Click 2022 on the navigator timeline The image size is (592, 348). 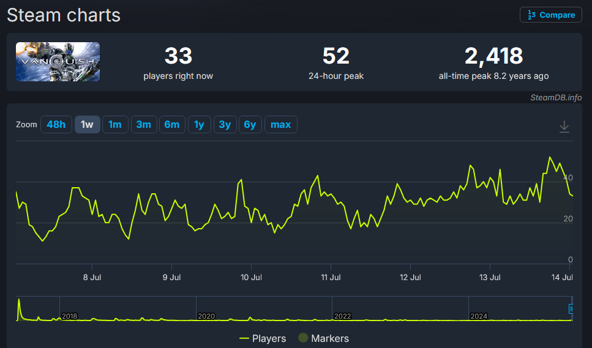(x=342, y=316)
